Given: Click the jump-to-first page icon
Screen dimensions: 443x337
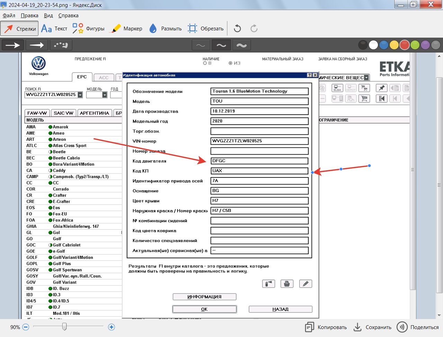Looking at the screenshot, I should [382, 99].
